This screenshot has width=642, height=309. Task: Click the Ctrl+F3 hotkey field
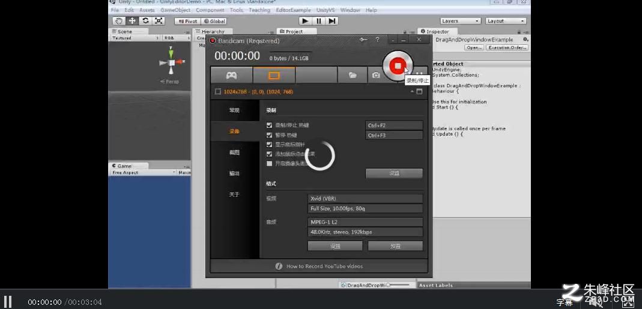(394, 136)
